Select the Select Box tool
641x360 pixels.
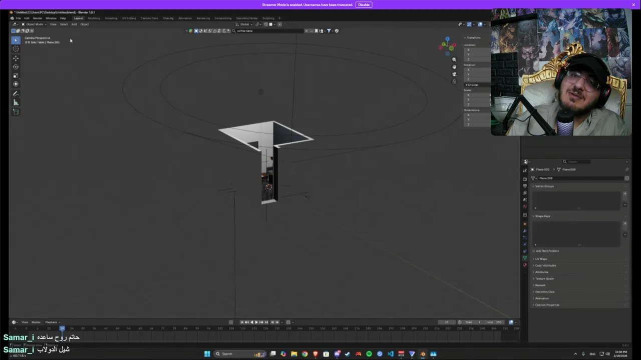click(x=16, y=39)
